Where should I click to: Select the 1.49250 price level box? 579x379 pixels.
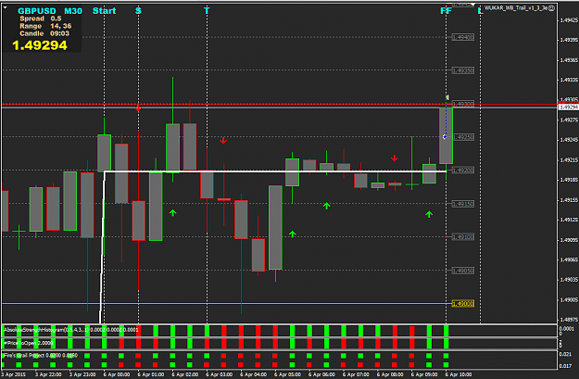coord(463,137)
